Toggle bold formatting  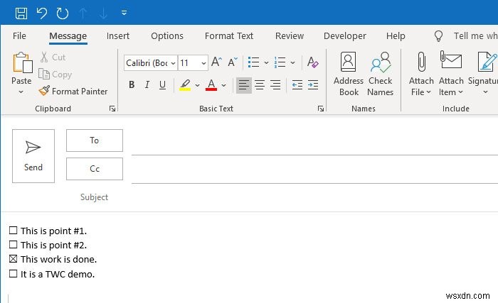(x=132, y=84)
